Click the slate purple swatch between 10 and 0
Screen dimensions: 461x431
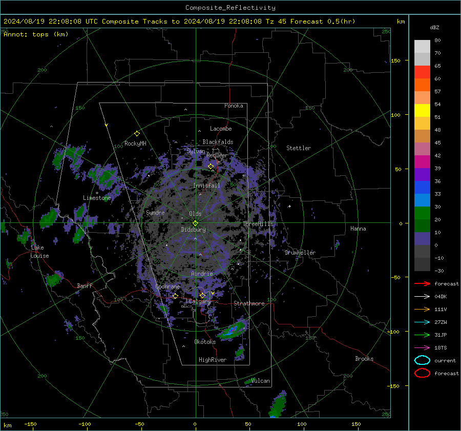click(x=422, y=239)
